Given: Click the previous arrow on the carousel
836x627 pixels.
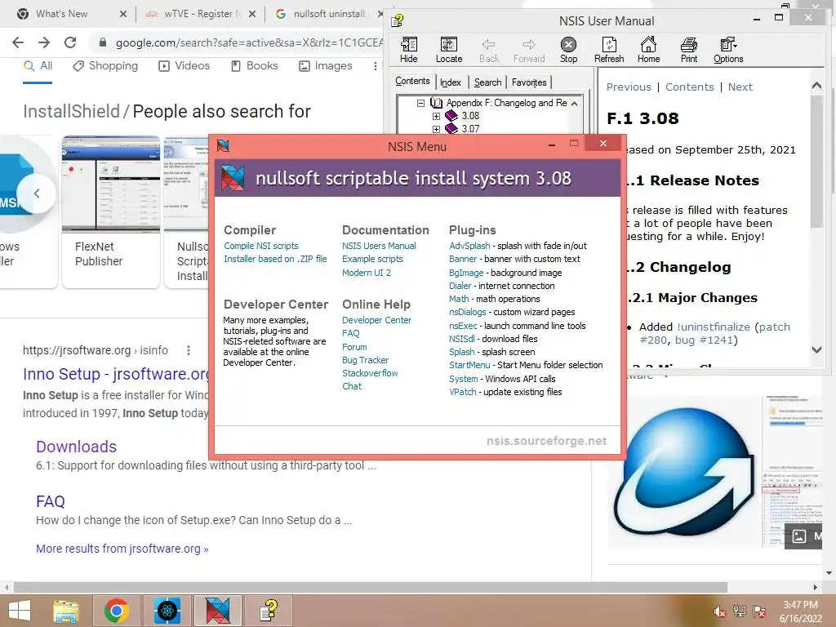Looking at the screenshot, I should point(36,193).
